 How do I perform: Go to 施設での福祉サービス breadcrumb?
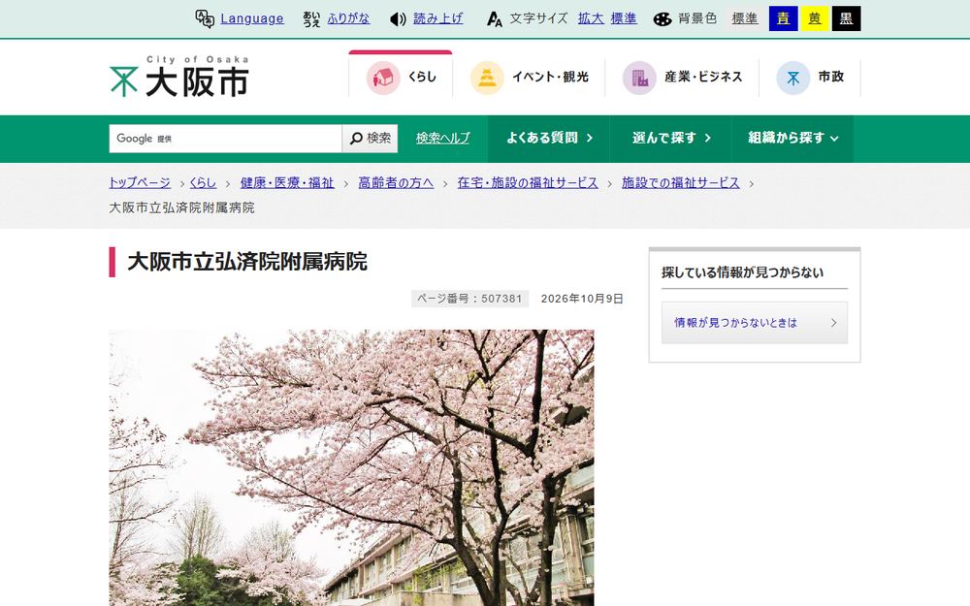(681, 183)
